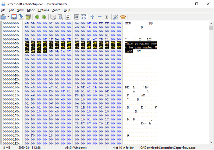Open the Help menu

(x=67, y=10)
